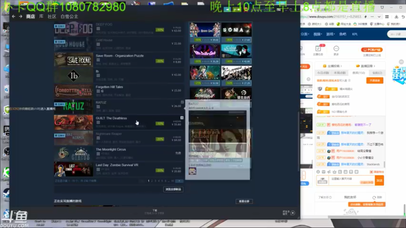Screen dimensions: 406x228
Task: Expand the 直播回看 link
Action: click(365, 66)
